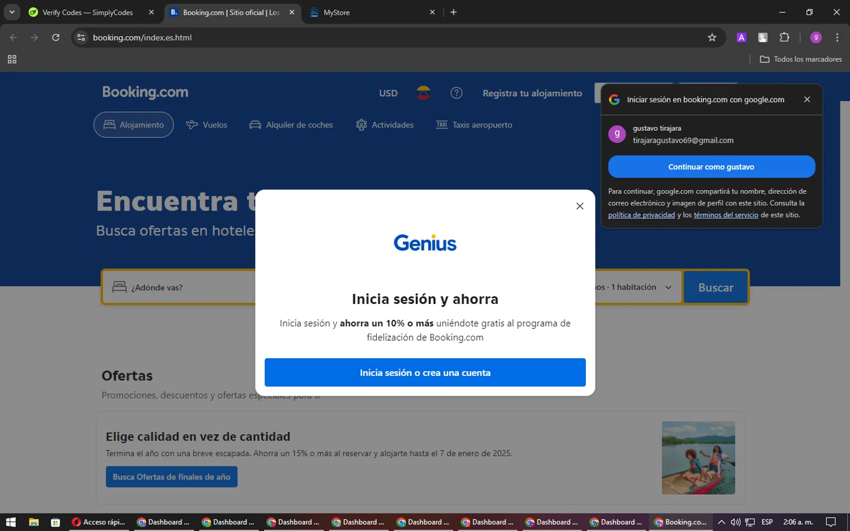Image resolution: width=850 pixels, height=531 pixels.
Task: Click the address bar URL
Action: coord(142,37)
